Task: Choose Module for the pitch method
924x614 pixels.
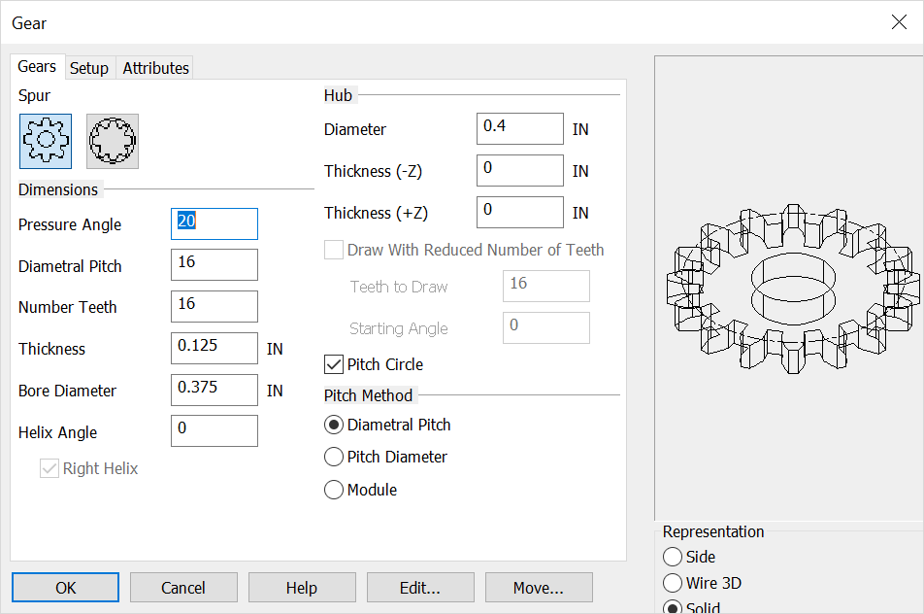Action: coord(333,490)
